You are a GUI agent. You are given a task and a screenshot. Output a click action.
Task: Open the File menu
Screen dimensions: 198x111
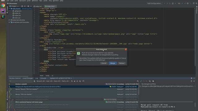[x=8, y=1]
